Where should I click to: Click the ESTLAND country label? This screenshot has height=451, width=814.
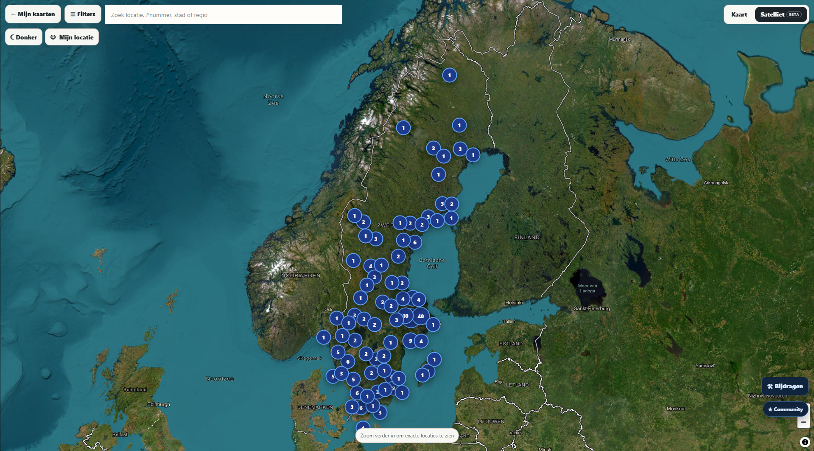pos(511,344)
